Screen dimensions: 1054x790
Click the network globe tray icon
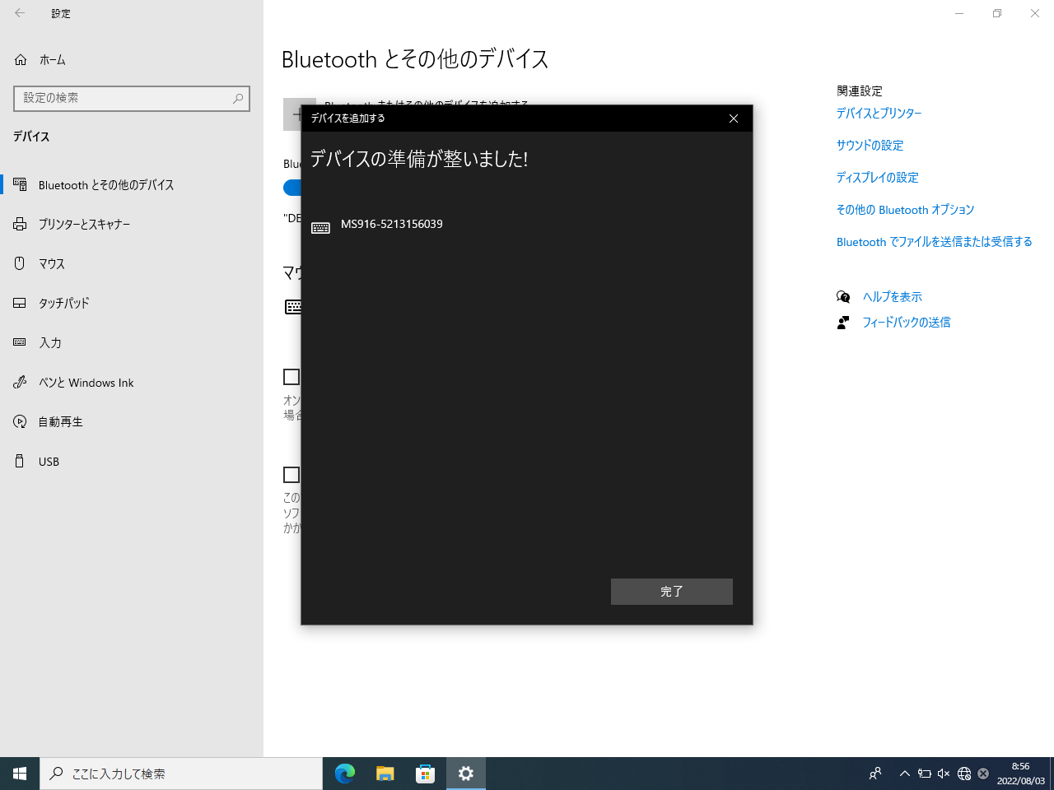click(964, 774)
